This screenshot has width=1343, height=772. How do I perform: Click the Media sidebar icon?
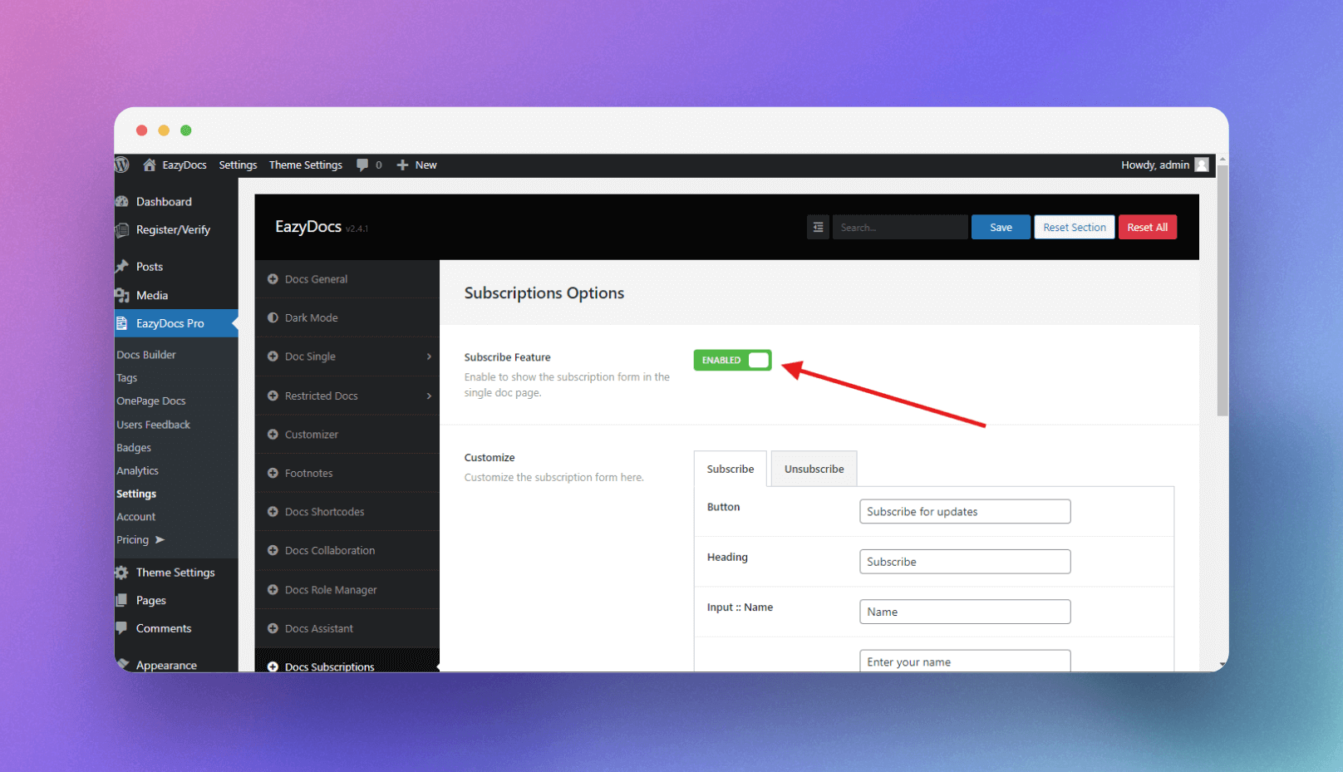[x=122, y=295]
